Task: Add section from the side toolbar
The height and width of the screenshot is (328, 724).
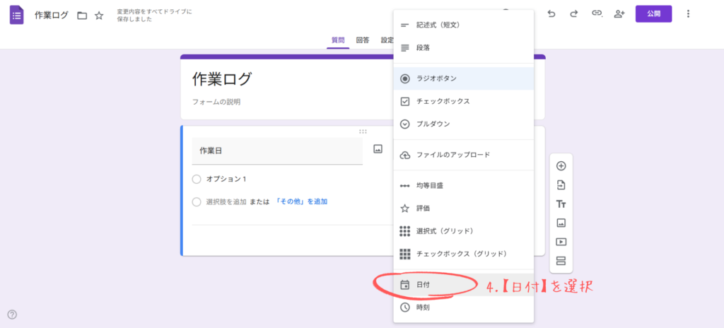Action: click(561, 261)
